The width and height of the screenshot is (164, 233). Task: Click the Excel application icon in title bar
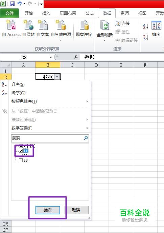point(3,3)
